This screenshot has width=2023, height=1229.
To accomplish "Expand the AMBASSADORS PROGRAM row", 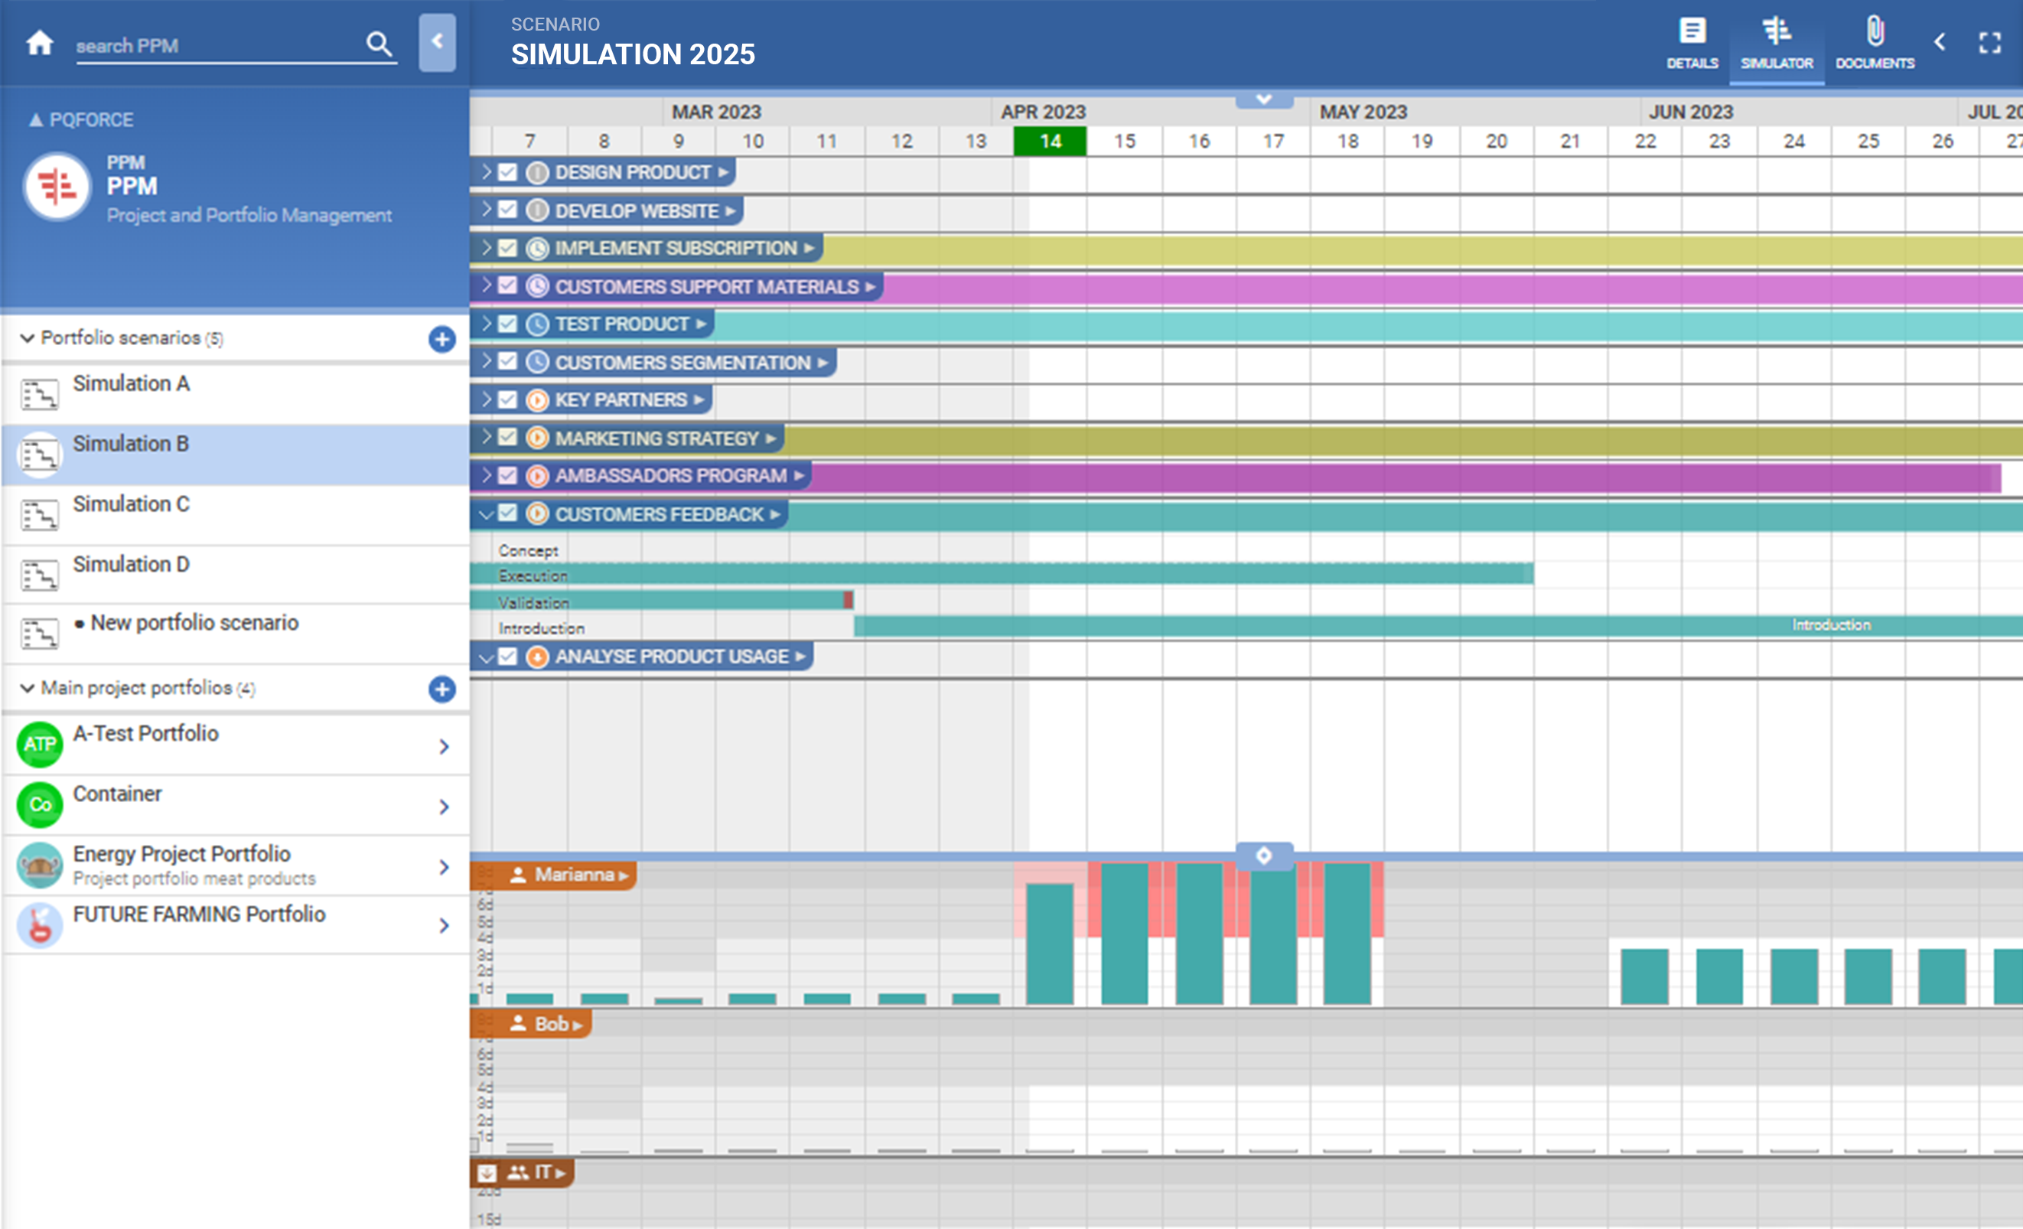I will pos(486,475).
